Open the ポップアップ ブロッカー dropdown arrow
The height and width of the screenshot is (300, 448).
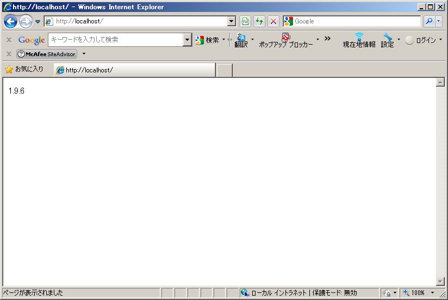tap(318, 39)
